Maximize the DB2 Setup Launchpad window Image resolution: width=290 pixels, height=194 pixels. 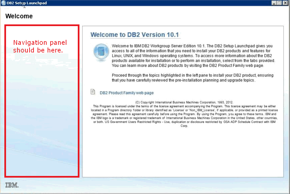click(x=280, y=3)
